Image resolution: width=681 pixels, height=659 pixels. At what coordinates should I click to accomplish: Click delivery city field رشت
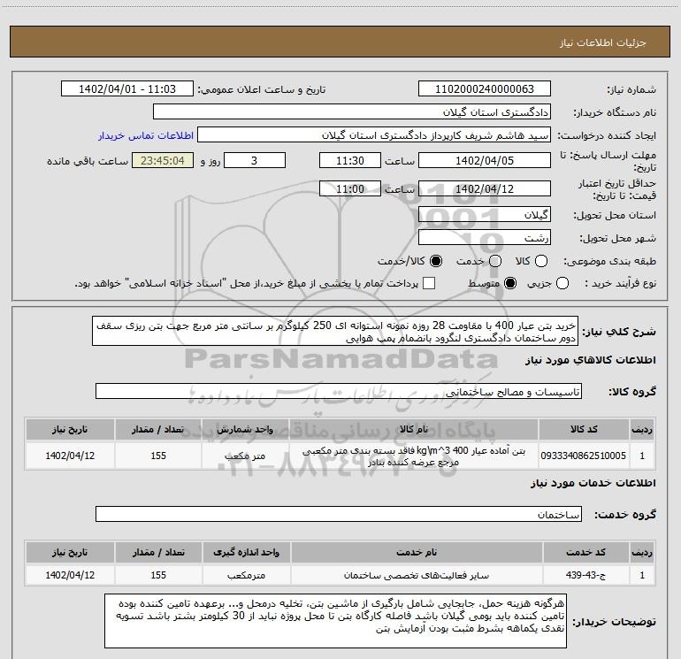point(485,237)
